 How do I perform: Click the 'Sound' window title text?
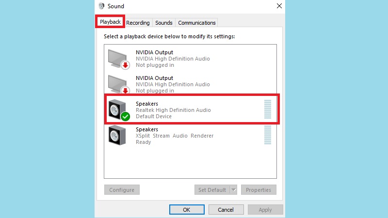point(116,6)
